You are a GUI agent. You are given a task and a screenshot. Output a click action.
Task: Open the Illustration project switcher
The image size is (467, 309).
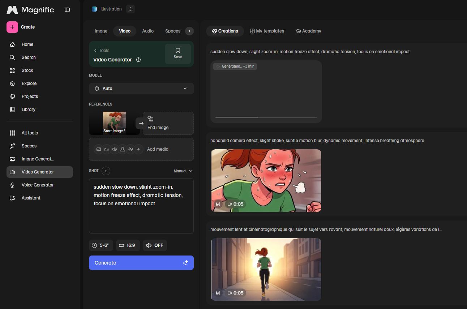coord(130,9)
